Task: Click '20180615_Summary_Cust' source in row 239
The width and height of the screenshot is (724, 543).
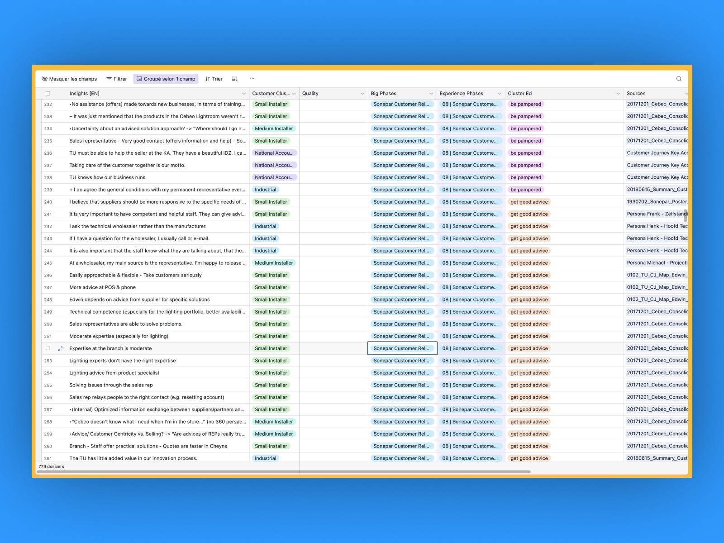Action: [x=656, y=190]
